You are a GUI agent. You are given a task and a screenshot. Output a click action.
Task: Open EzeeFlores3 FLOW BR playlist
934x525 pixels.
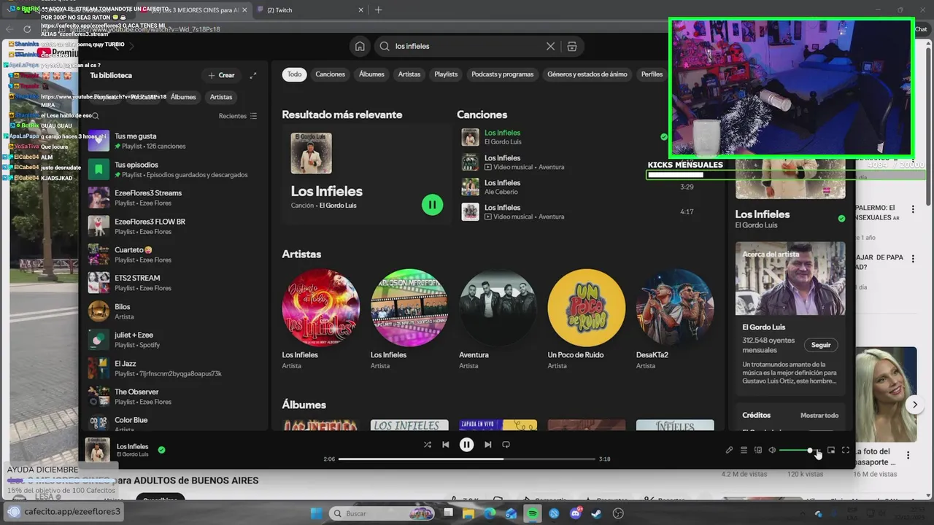174,226
